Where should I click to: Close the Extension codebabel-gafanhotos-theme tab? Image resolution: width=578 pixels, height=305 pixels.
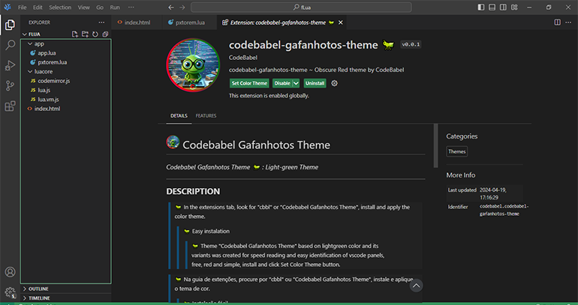[341, 22]
